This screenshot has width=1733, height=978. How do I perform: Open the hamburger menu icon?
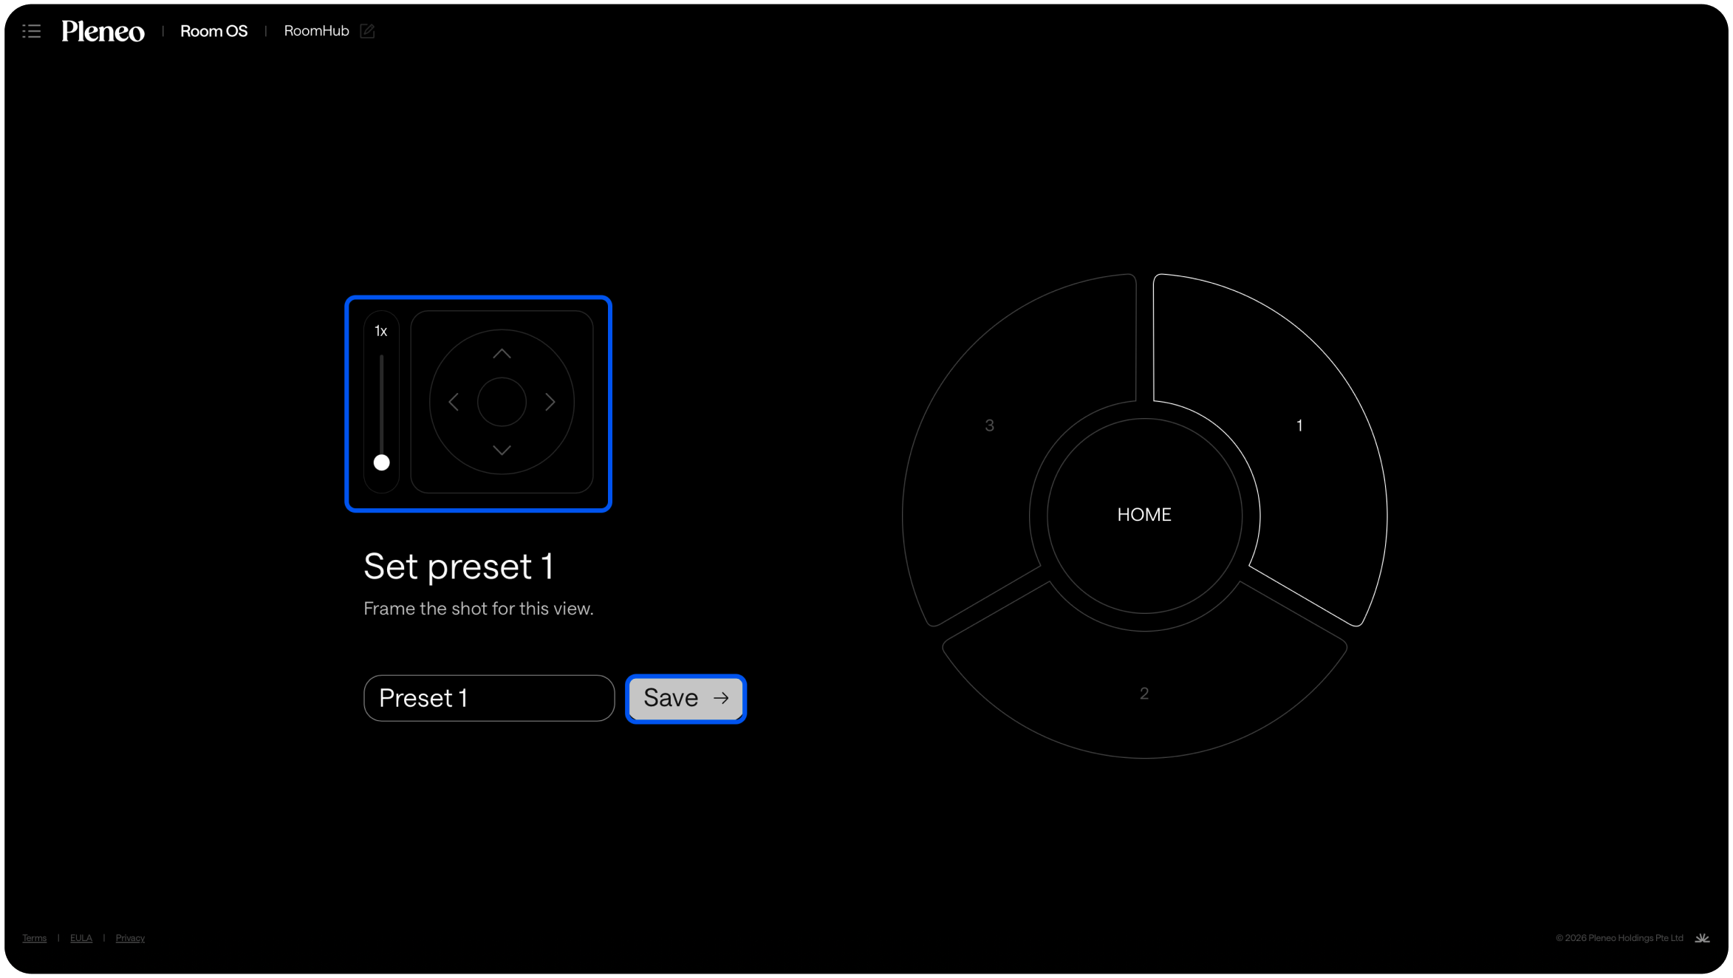pyautogui.click(x=31, y=31)
